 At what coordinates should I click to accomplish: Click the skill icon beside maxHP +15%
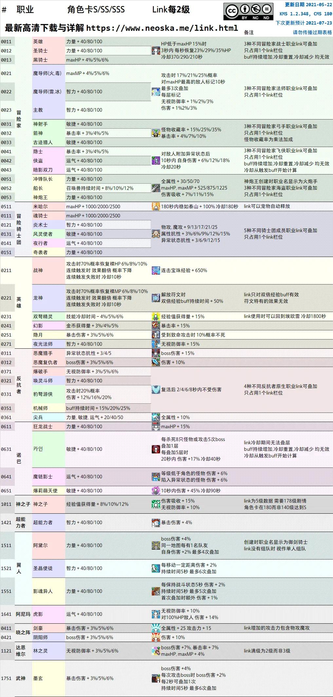[x=156, y=427]
